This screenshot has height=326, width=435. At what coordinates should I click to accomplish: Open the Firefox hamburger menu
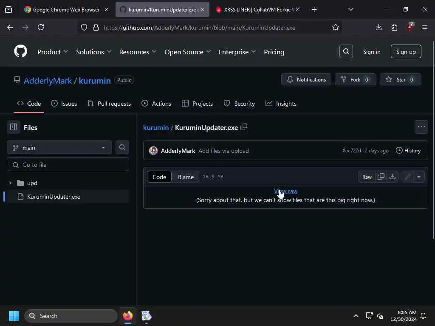424,27
